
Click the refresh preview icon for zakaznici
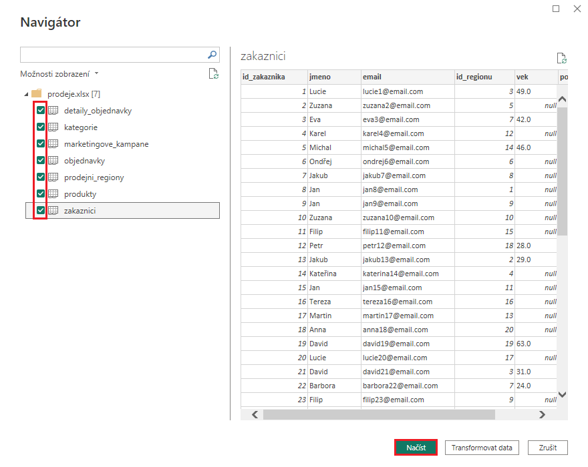[561, 57]
